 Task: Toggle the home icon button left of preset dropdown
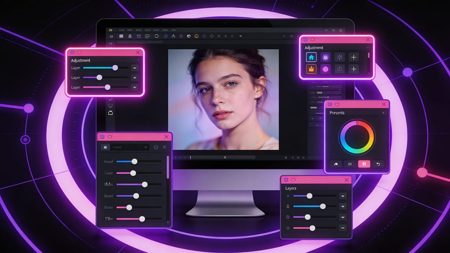point(105,147)
